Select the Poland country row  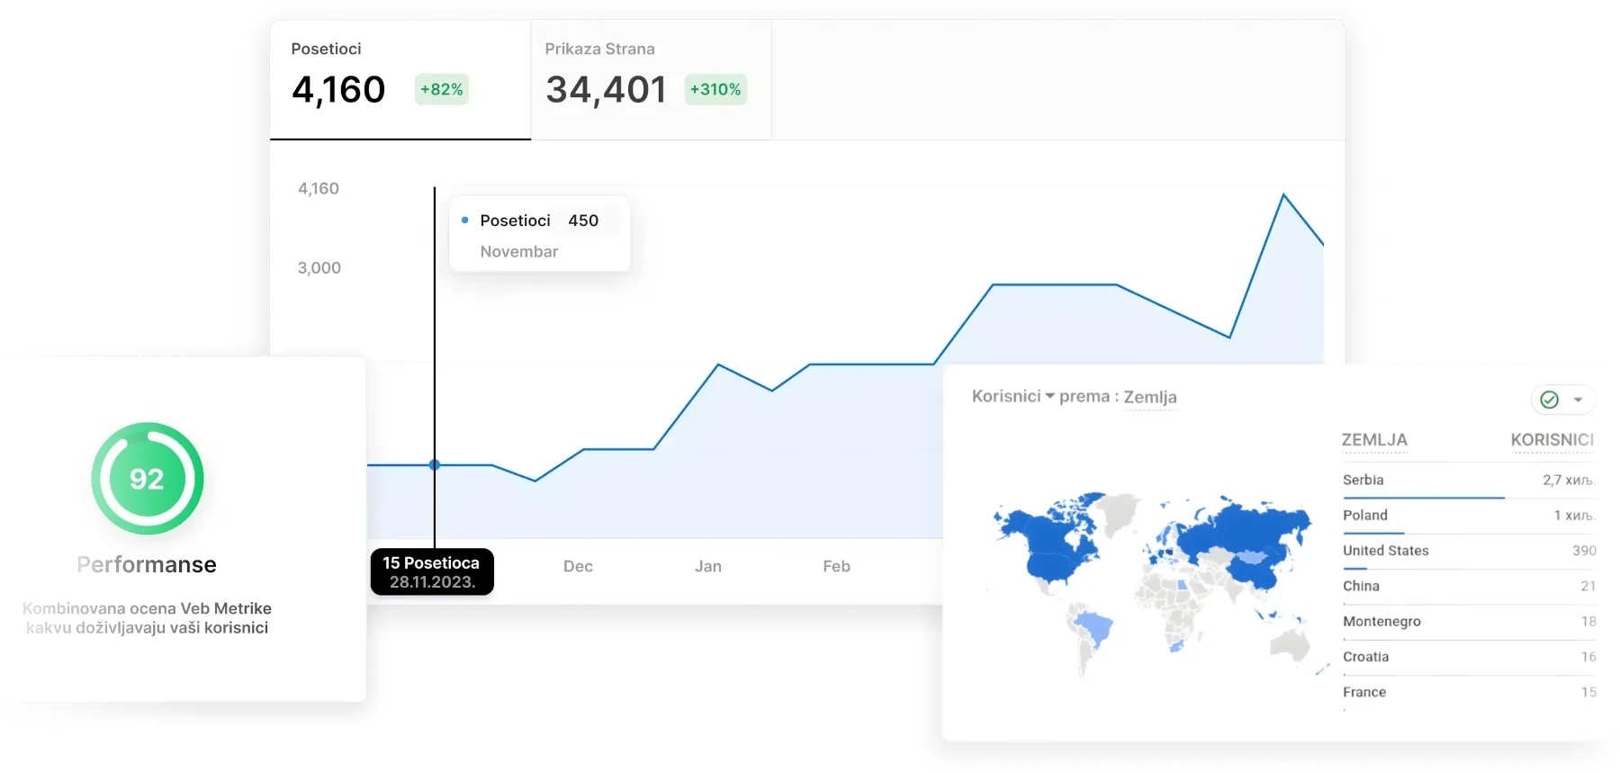[1469, 516]
